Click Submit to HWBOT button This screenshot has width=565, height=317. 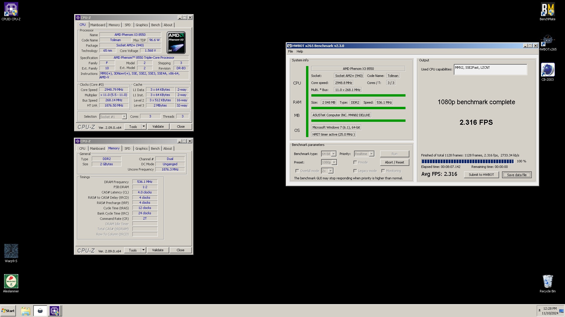pos(481,175)
